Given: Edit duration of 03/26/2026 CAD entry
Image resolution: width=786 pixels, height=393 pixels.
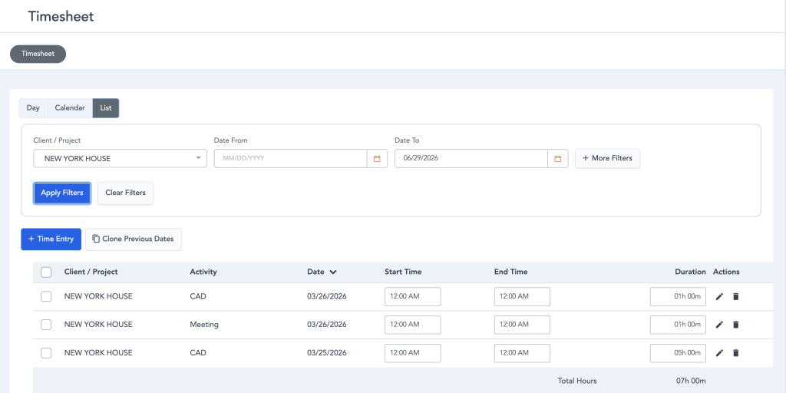Looking at the screenshot, I should click(x=678, y=296).
